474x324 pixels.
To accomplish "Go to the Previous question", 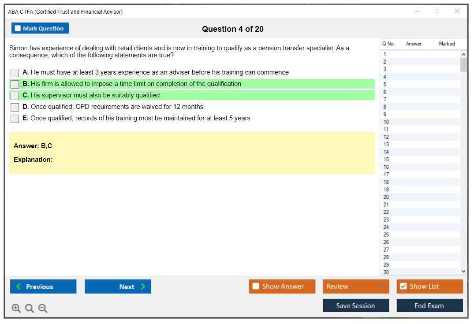I will 43,287.
